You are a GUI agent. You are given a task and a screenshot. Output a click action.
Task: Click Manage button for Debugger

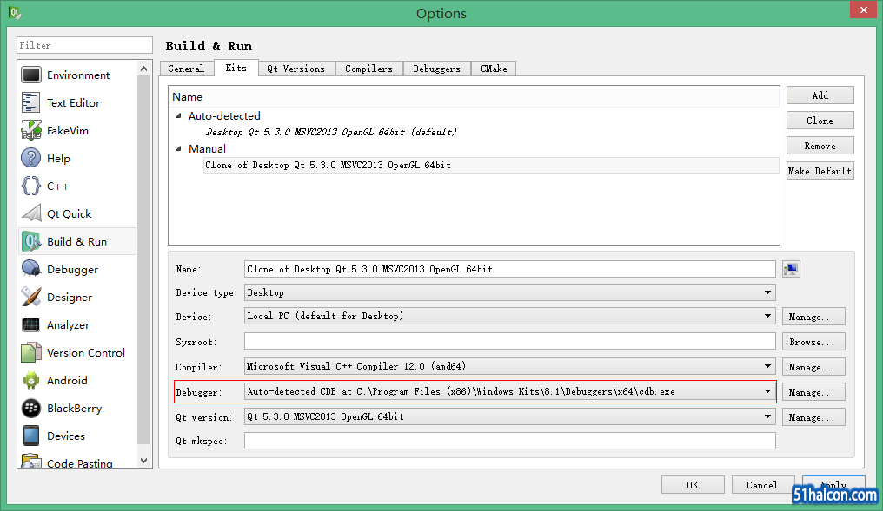(813, 392)
